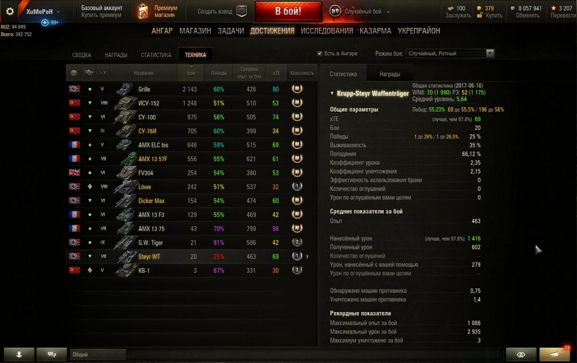
Task: Click the platoon shield icon
Action: 242,12
